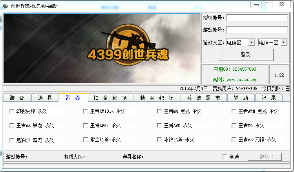The width and height of the screenshot is (294, 172).
Task: Click the bottom 游戏大区: status label
Action: click(x=74, y=157)
